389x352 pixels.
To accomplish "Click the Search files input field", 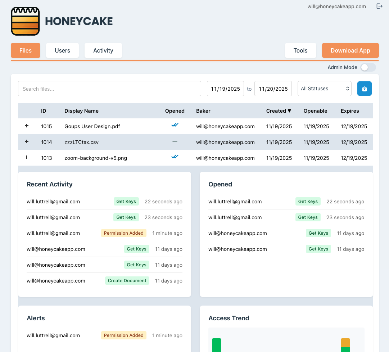I will 109,88.
